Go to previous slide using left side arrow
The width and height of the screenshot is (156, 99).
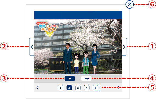[32, 47]
